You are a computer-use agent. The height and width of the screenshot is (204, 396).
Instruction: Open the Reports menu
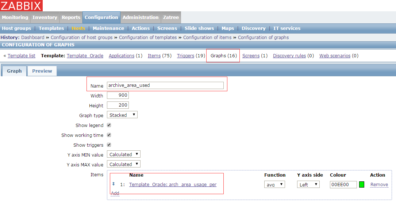coord(71,18)
